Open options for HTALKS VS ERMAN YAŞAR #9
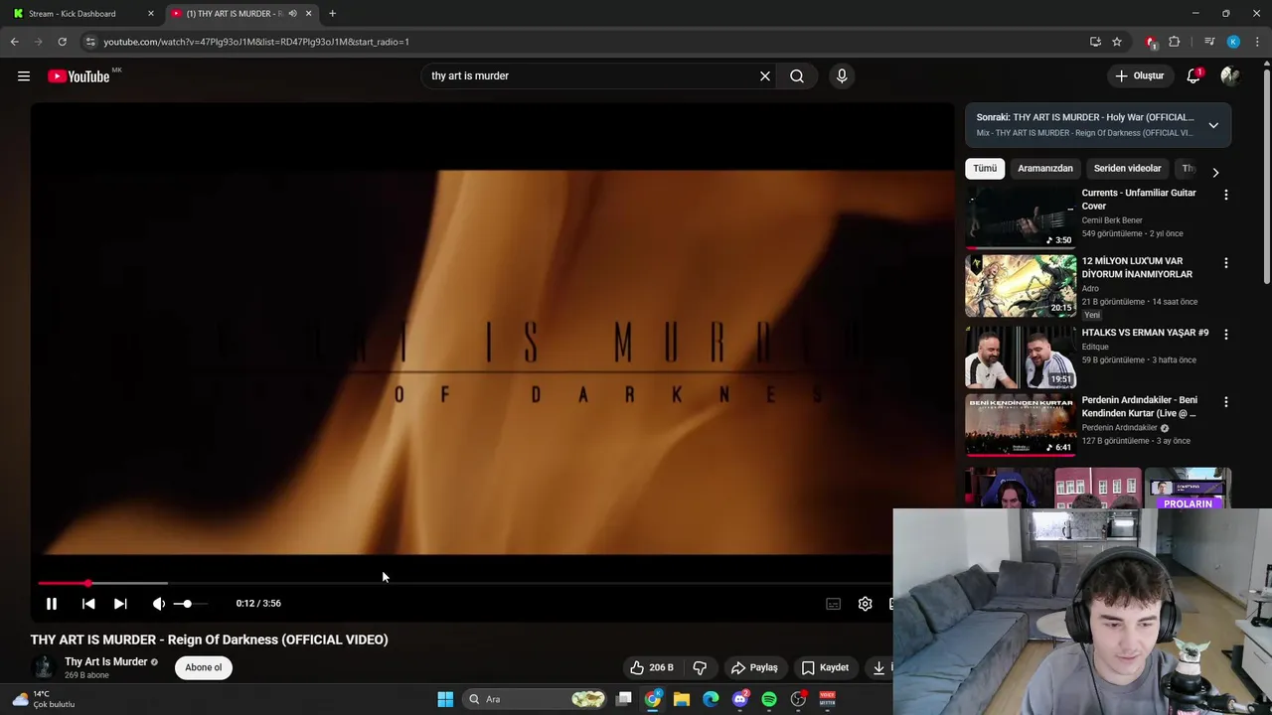This screenshot has width=1272, height=715. (x=1226, y=335)
